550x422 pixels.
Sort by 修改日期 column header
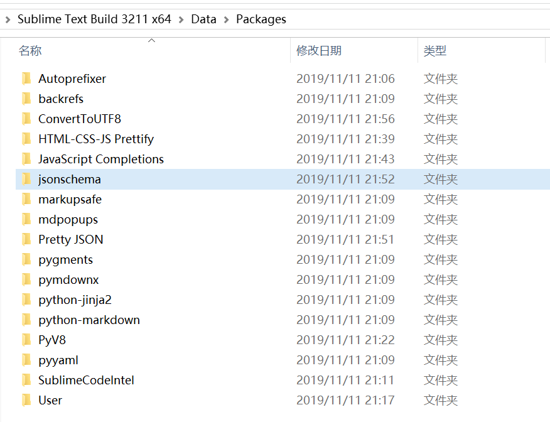pyautogui.click(x=319, y=50)
